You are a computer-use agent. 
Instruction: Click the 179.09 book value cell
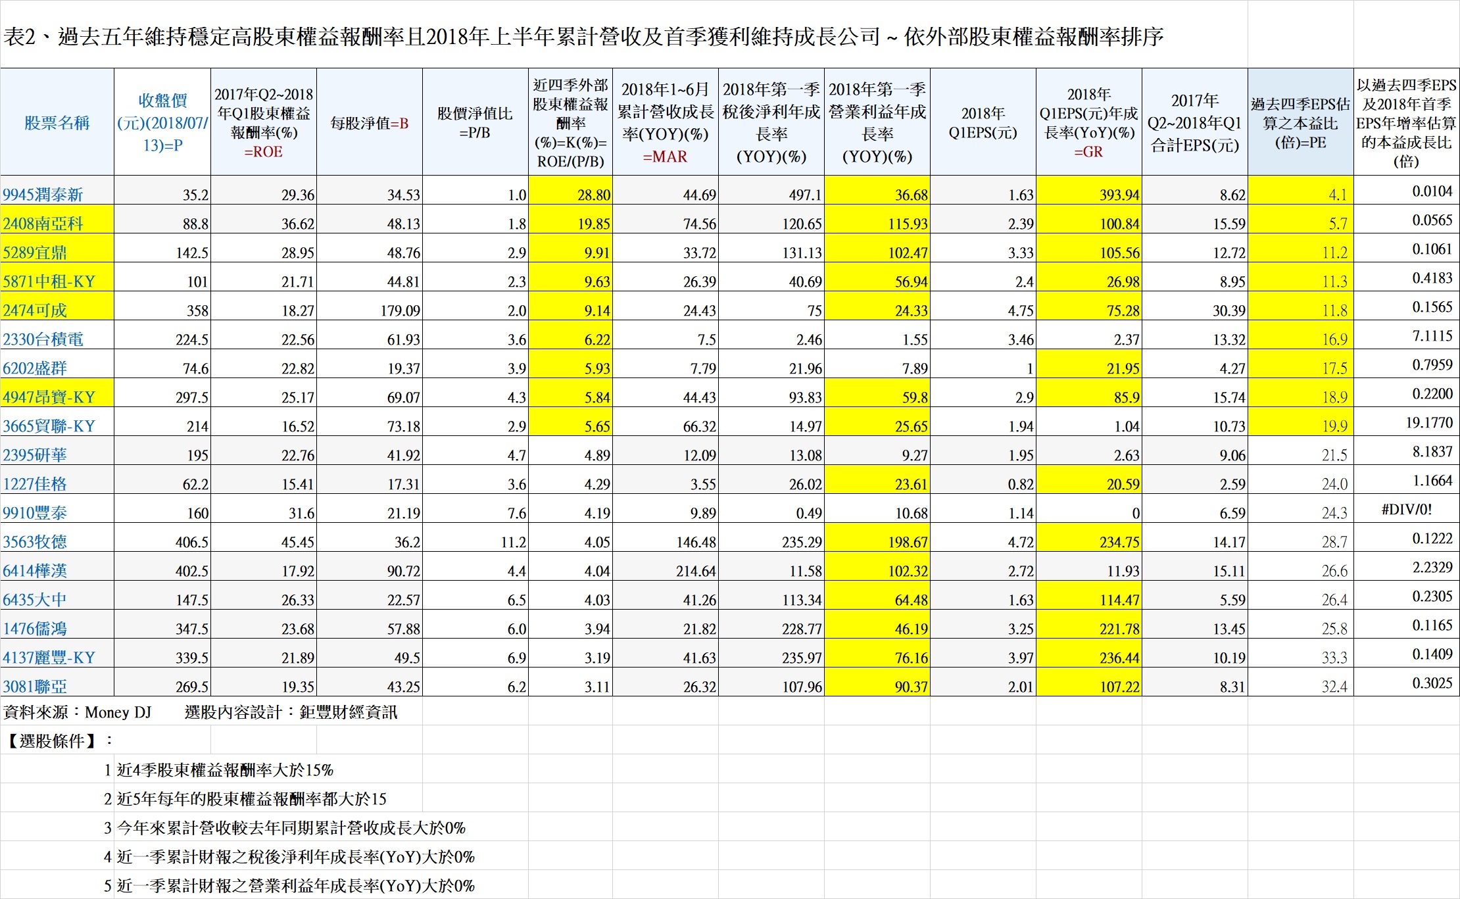370,306
